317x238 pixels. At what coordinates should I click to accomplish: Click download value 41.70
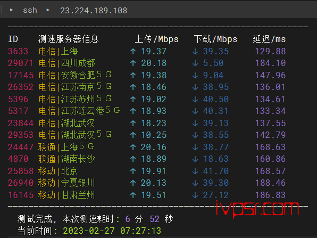[x=216, y=171]
